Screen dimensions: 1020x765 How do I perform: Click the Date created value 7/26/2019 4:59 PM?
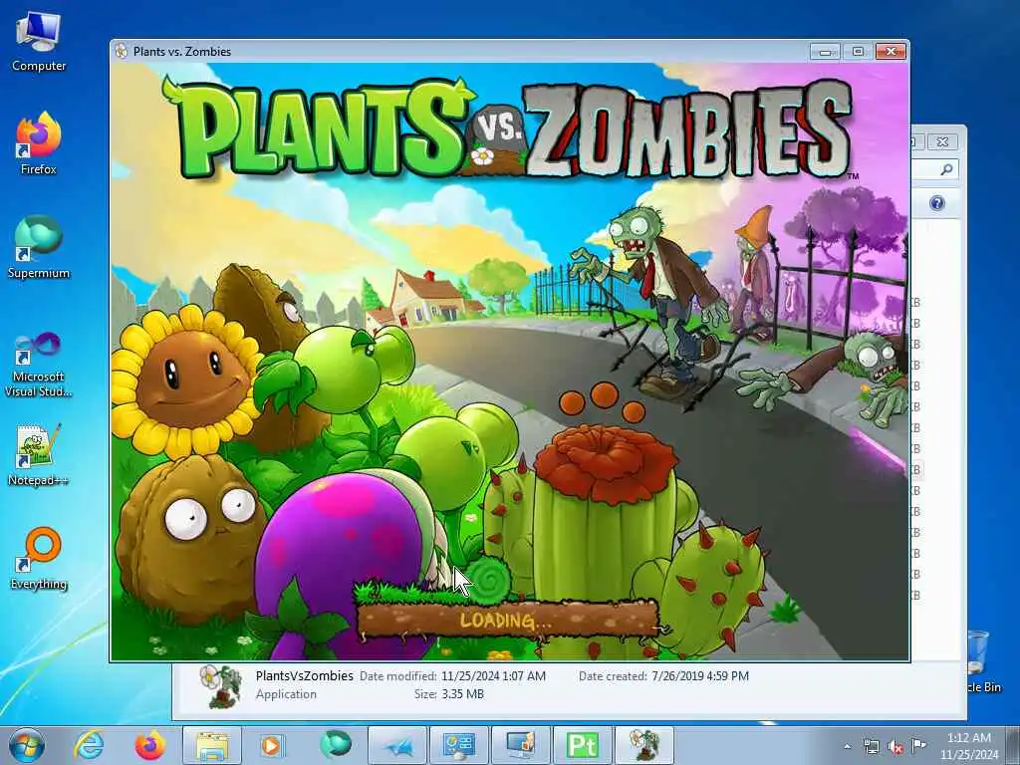pos(700,676)
